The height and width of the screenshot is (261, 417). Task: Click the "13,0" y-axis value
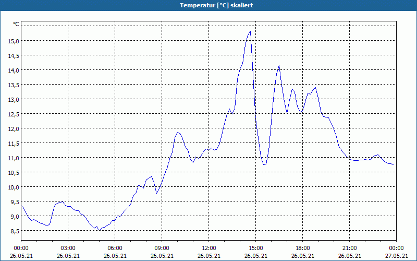(15, 100)
